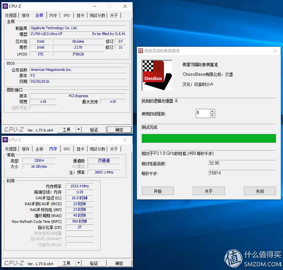Switch to 内存 tab in top CPU-Z window
The image size is (283, 270).
[53, 16]
